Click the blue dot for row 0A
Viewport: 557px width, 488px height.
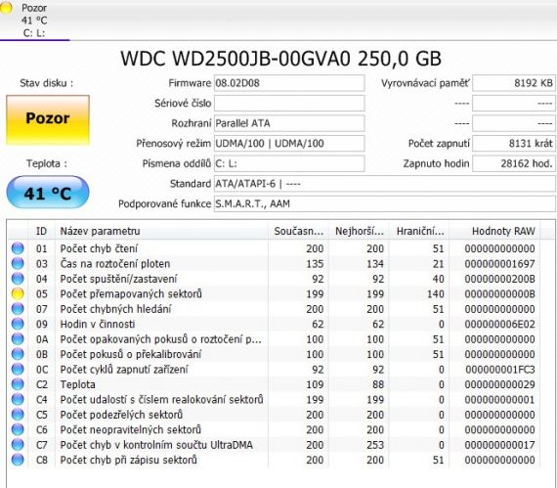(x=18, y=338)
